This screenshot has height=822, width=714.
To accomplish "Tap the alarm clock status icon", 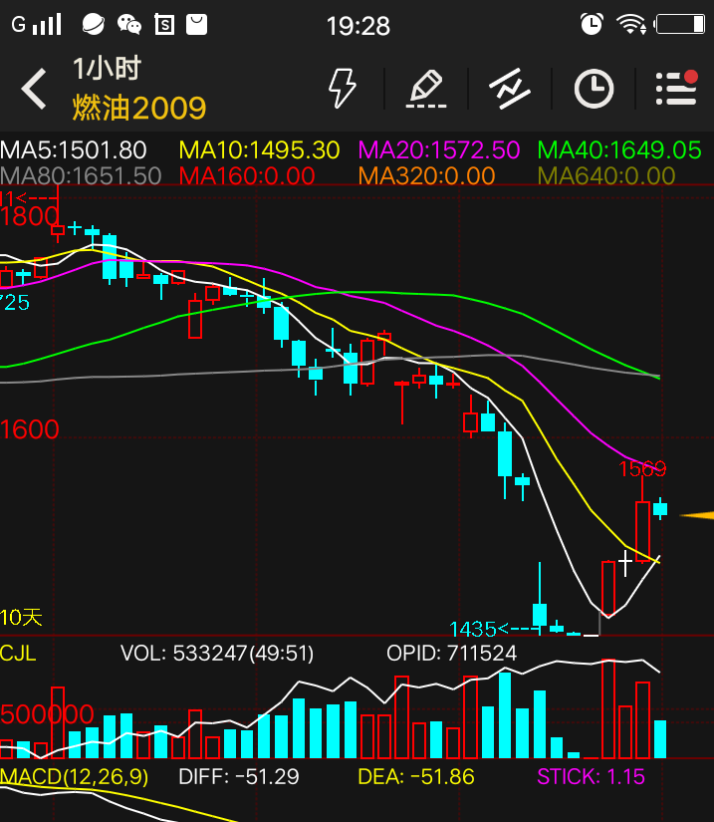I will (x=592, y=24).
